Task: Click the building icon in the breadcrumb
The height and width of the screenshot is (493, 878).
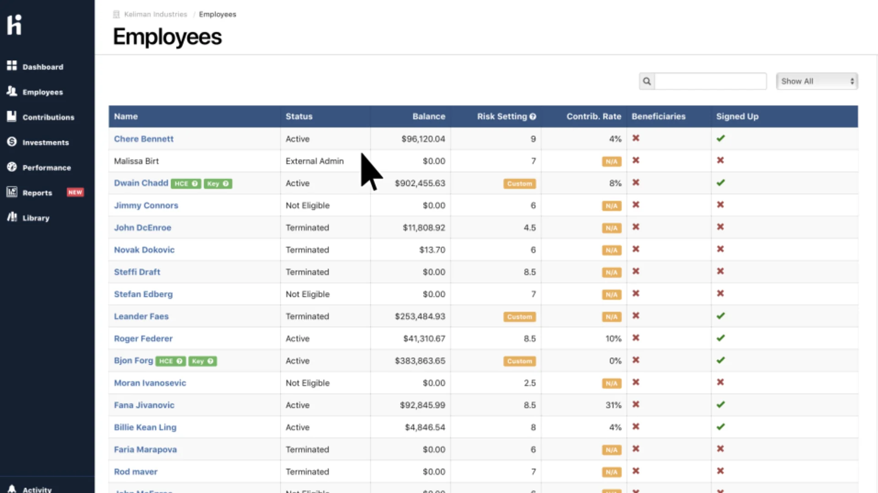Action: click(x=116, y=14)
